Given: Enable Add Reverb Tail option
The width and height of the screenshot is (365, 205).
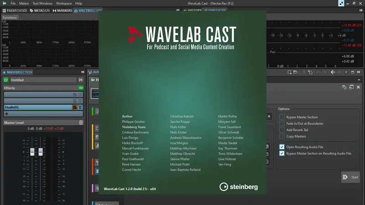Looking at the screenshot, I should tap(282, 130).
